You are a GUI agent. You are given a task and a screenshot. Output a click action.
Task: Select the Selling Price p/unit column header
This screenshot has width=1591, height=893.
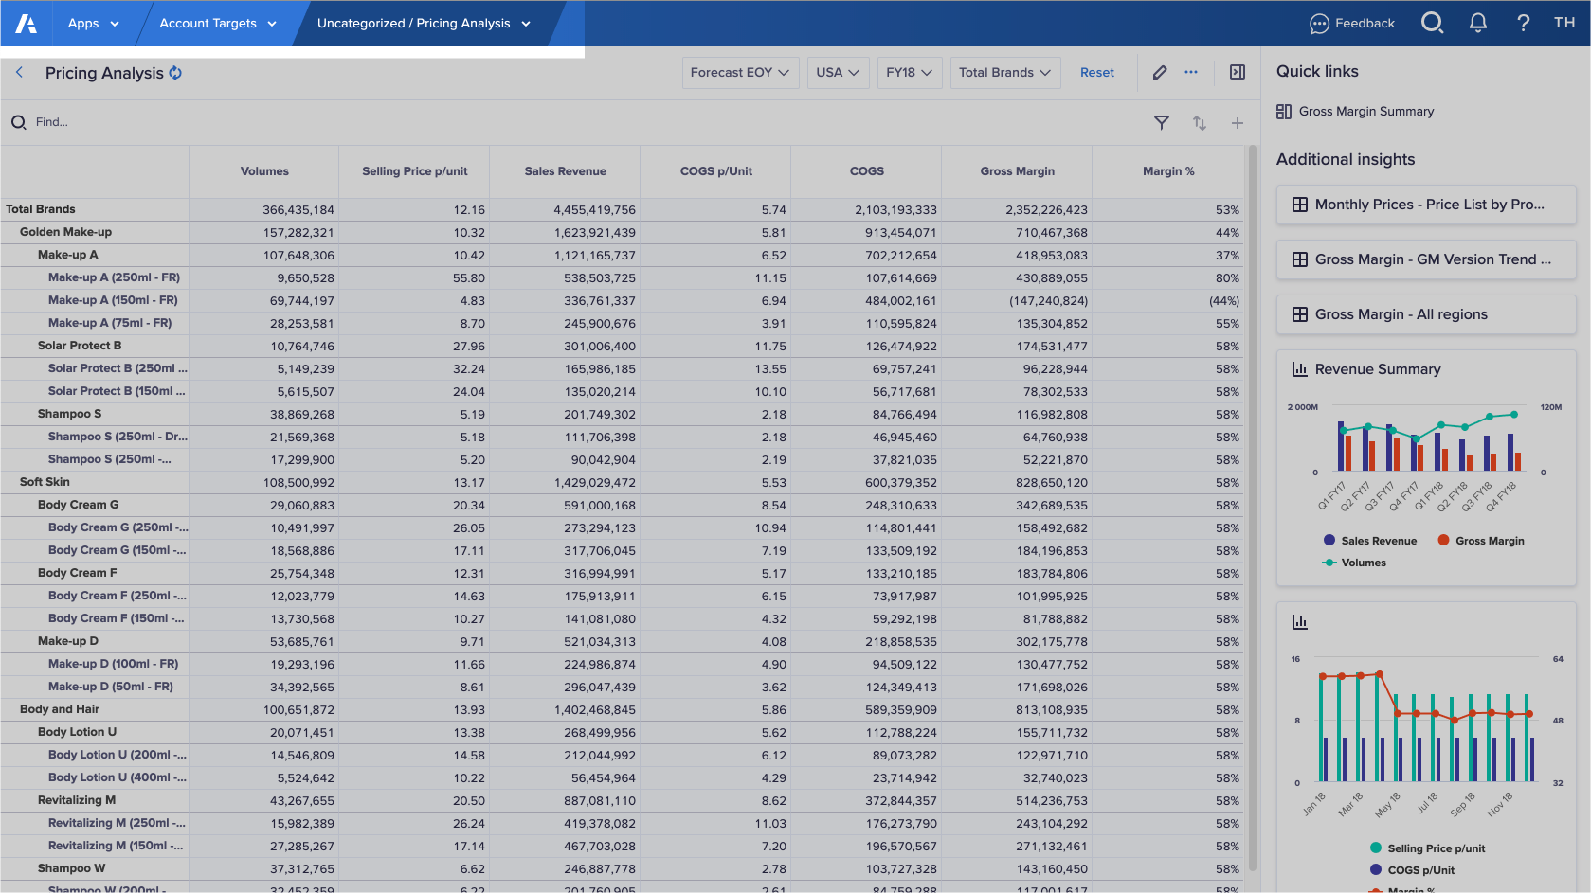[415, 171]
